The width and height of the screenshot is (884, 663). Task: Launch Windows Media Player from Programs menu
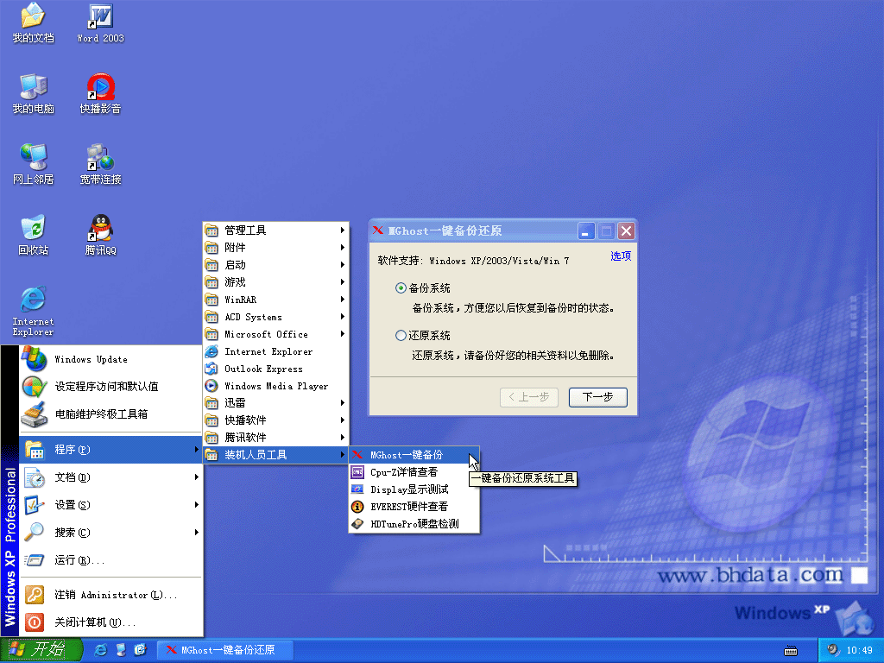pyautogui.click(x=275, y=386)
